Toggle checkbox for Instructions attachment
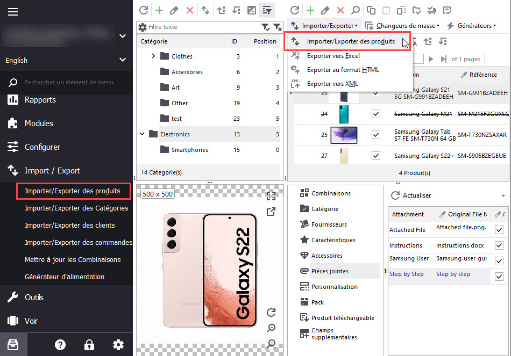The image size is (511, 356). point(499,245)
